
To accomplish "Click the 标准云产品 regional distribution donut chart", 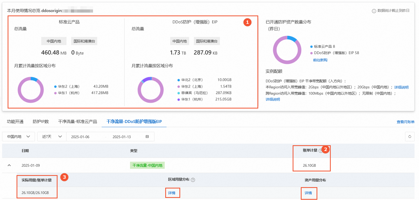I will click(x=31, y=90).
